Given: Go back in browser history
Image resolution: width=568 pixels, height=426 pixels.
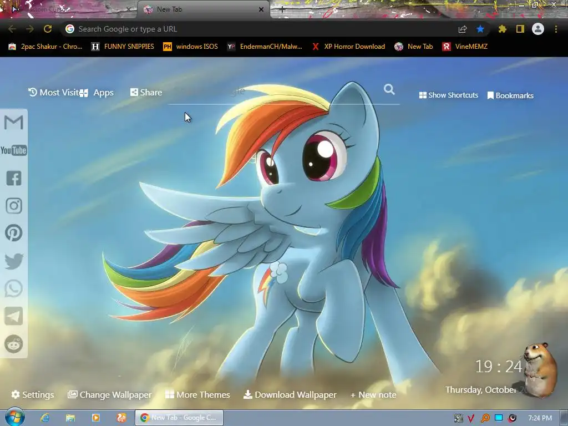Looking at the screenshot, I should [12, 29].
